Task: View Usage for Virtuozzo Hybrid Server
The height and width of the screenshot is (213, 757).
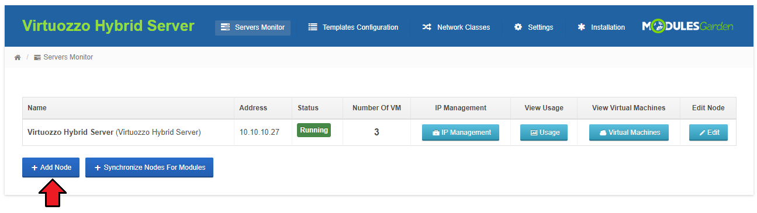Action: point(544,132)
